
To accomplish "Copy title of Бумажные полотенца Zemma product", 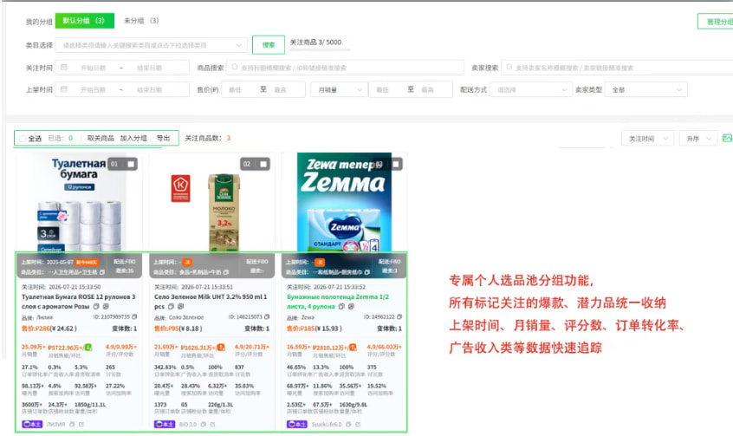I will pos(341,307).
